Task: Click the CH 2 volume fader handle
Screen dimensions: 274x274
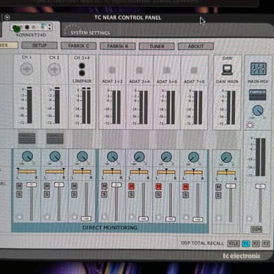Action: click(59, 184)
